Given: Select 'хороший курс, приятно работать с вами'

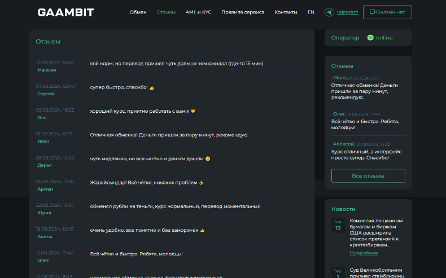Looking at the screenshot, I should [x=139, y=111].
